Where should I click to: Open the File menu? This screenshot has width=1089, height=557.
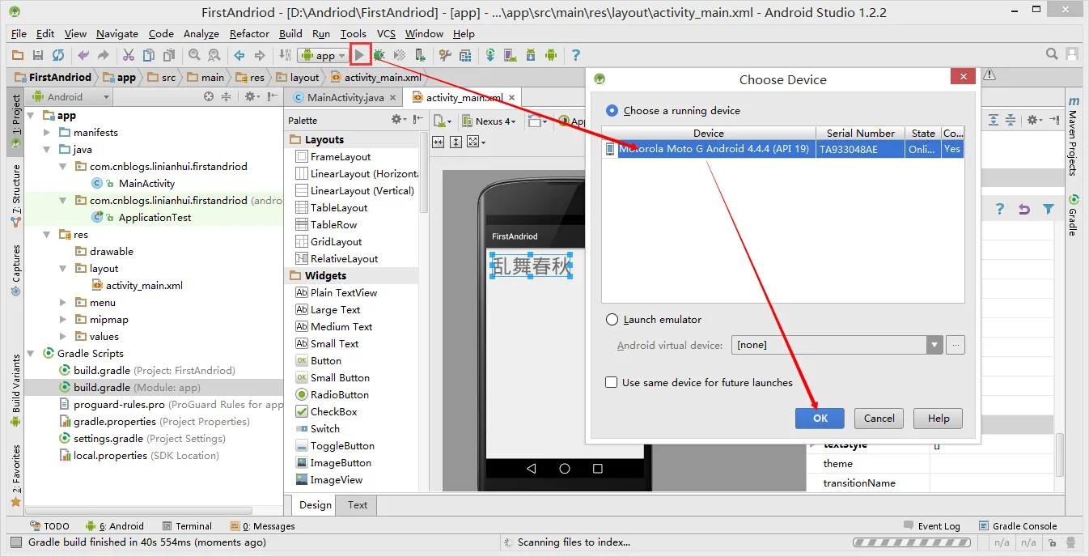pyautogui.click(x=19, y=33)
